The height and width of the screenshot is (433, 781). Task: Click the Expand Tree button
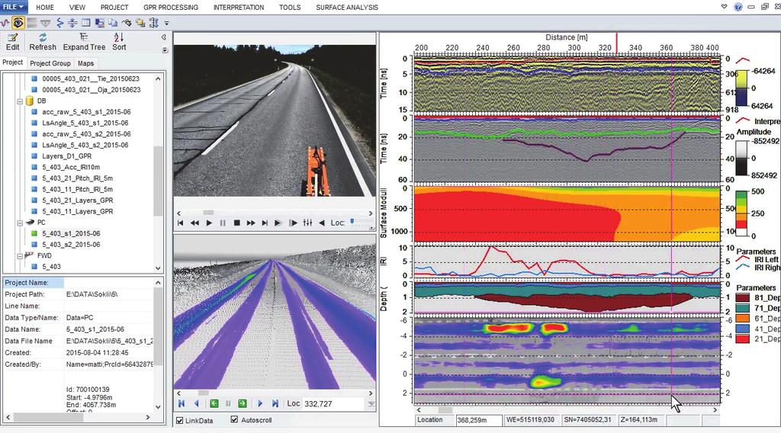point(84,42)
